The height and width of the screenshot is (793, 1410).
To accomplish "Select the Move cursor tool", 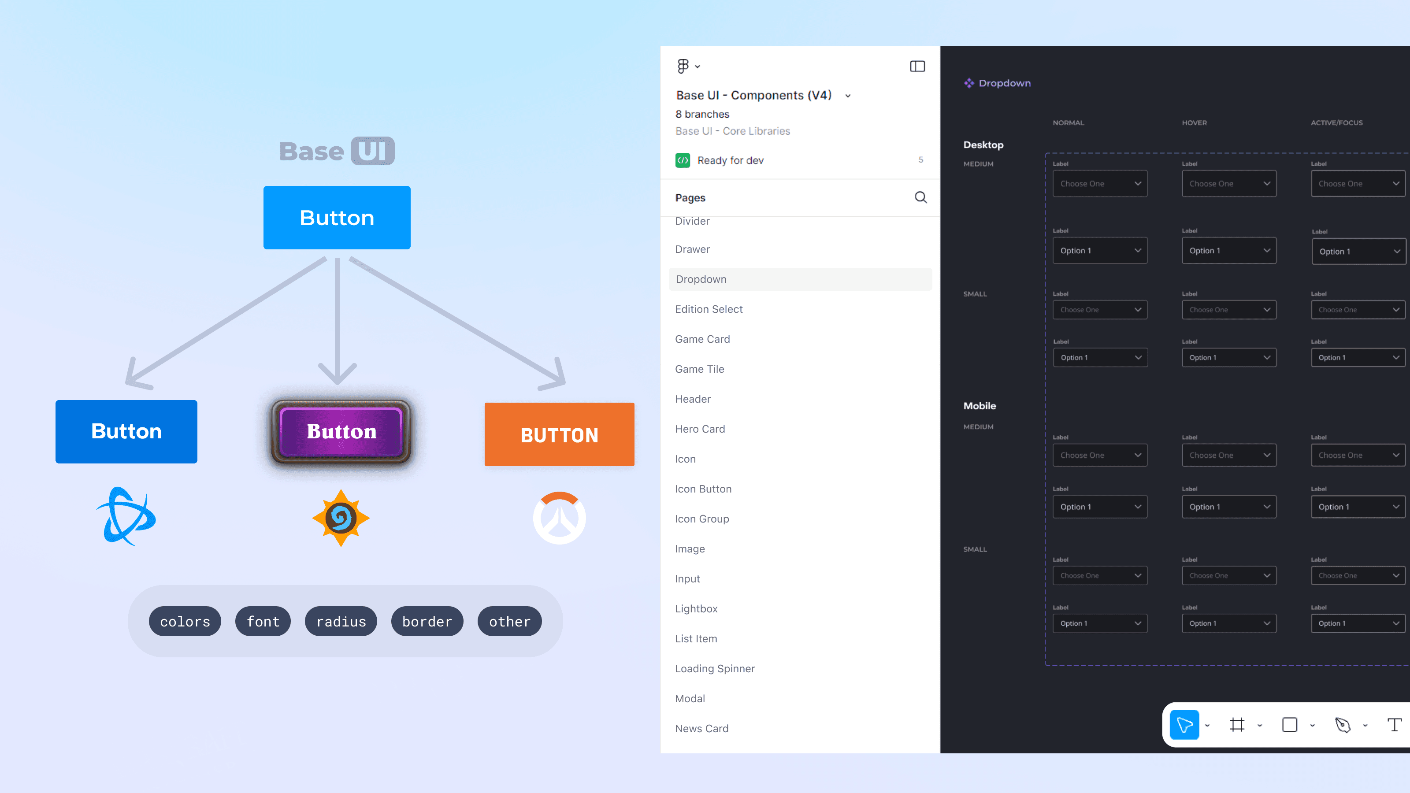I will (x=1184, y=725).
